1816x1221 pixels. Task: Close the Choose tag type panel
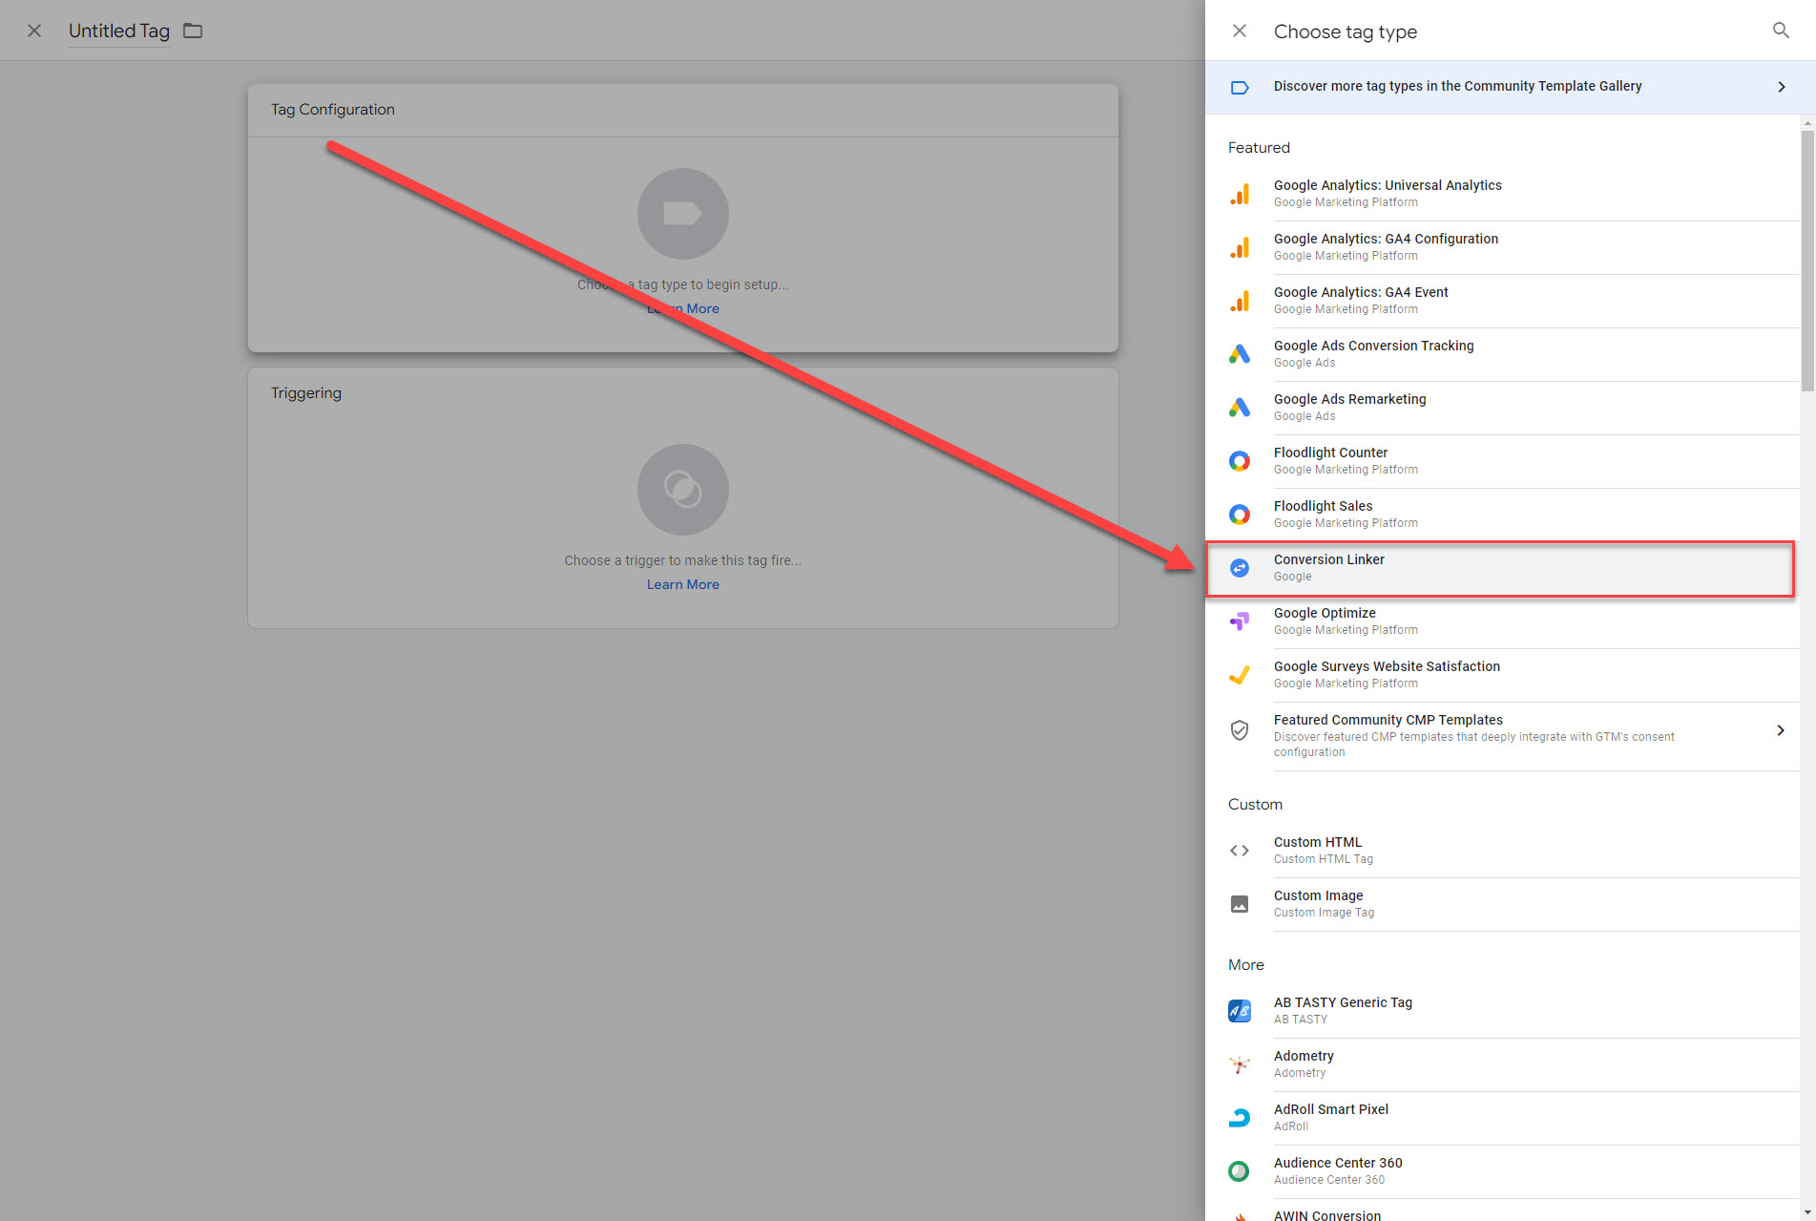tap(1239, 31)
